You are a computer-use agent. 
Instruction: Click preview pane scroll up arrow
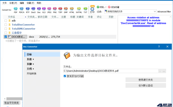click(x=170, y=17)
